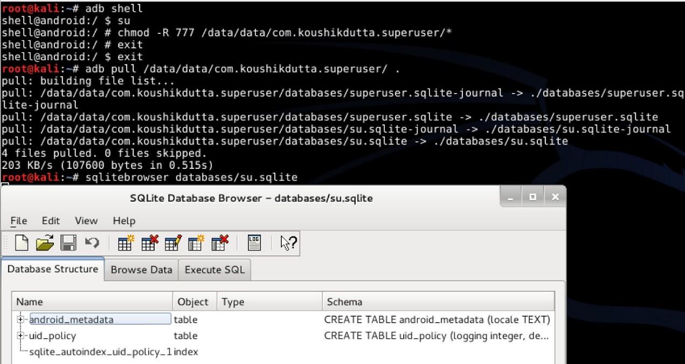The image size is (685, 364).
Task: Activate the What's This help cursor
Action: pyautogui.click(x=289, y=243)
